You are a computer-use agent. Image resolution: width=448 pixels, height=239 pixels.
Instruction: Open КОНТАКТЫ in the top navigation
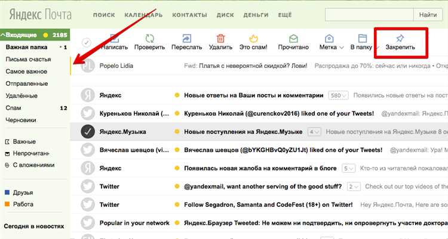pos(189,15)
